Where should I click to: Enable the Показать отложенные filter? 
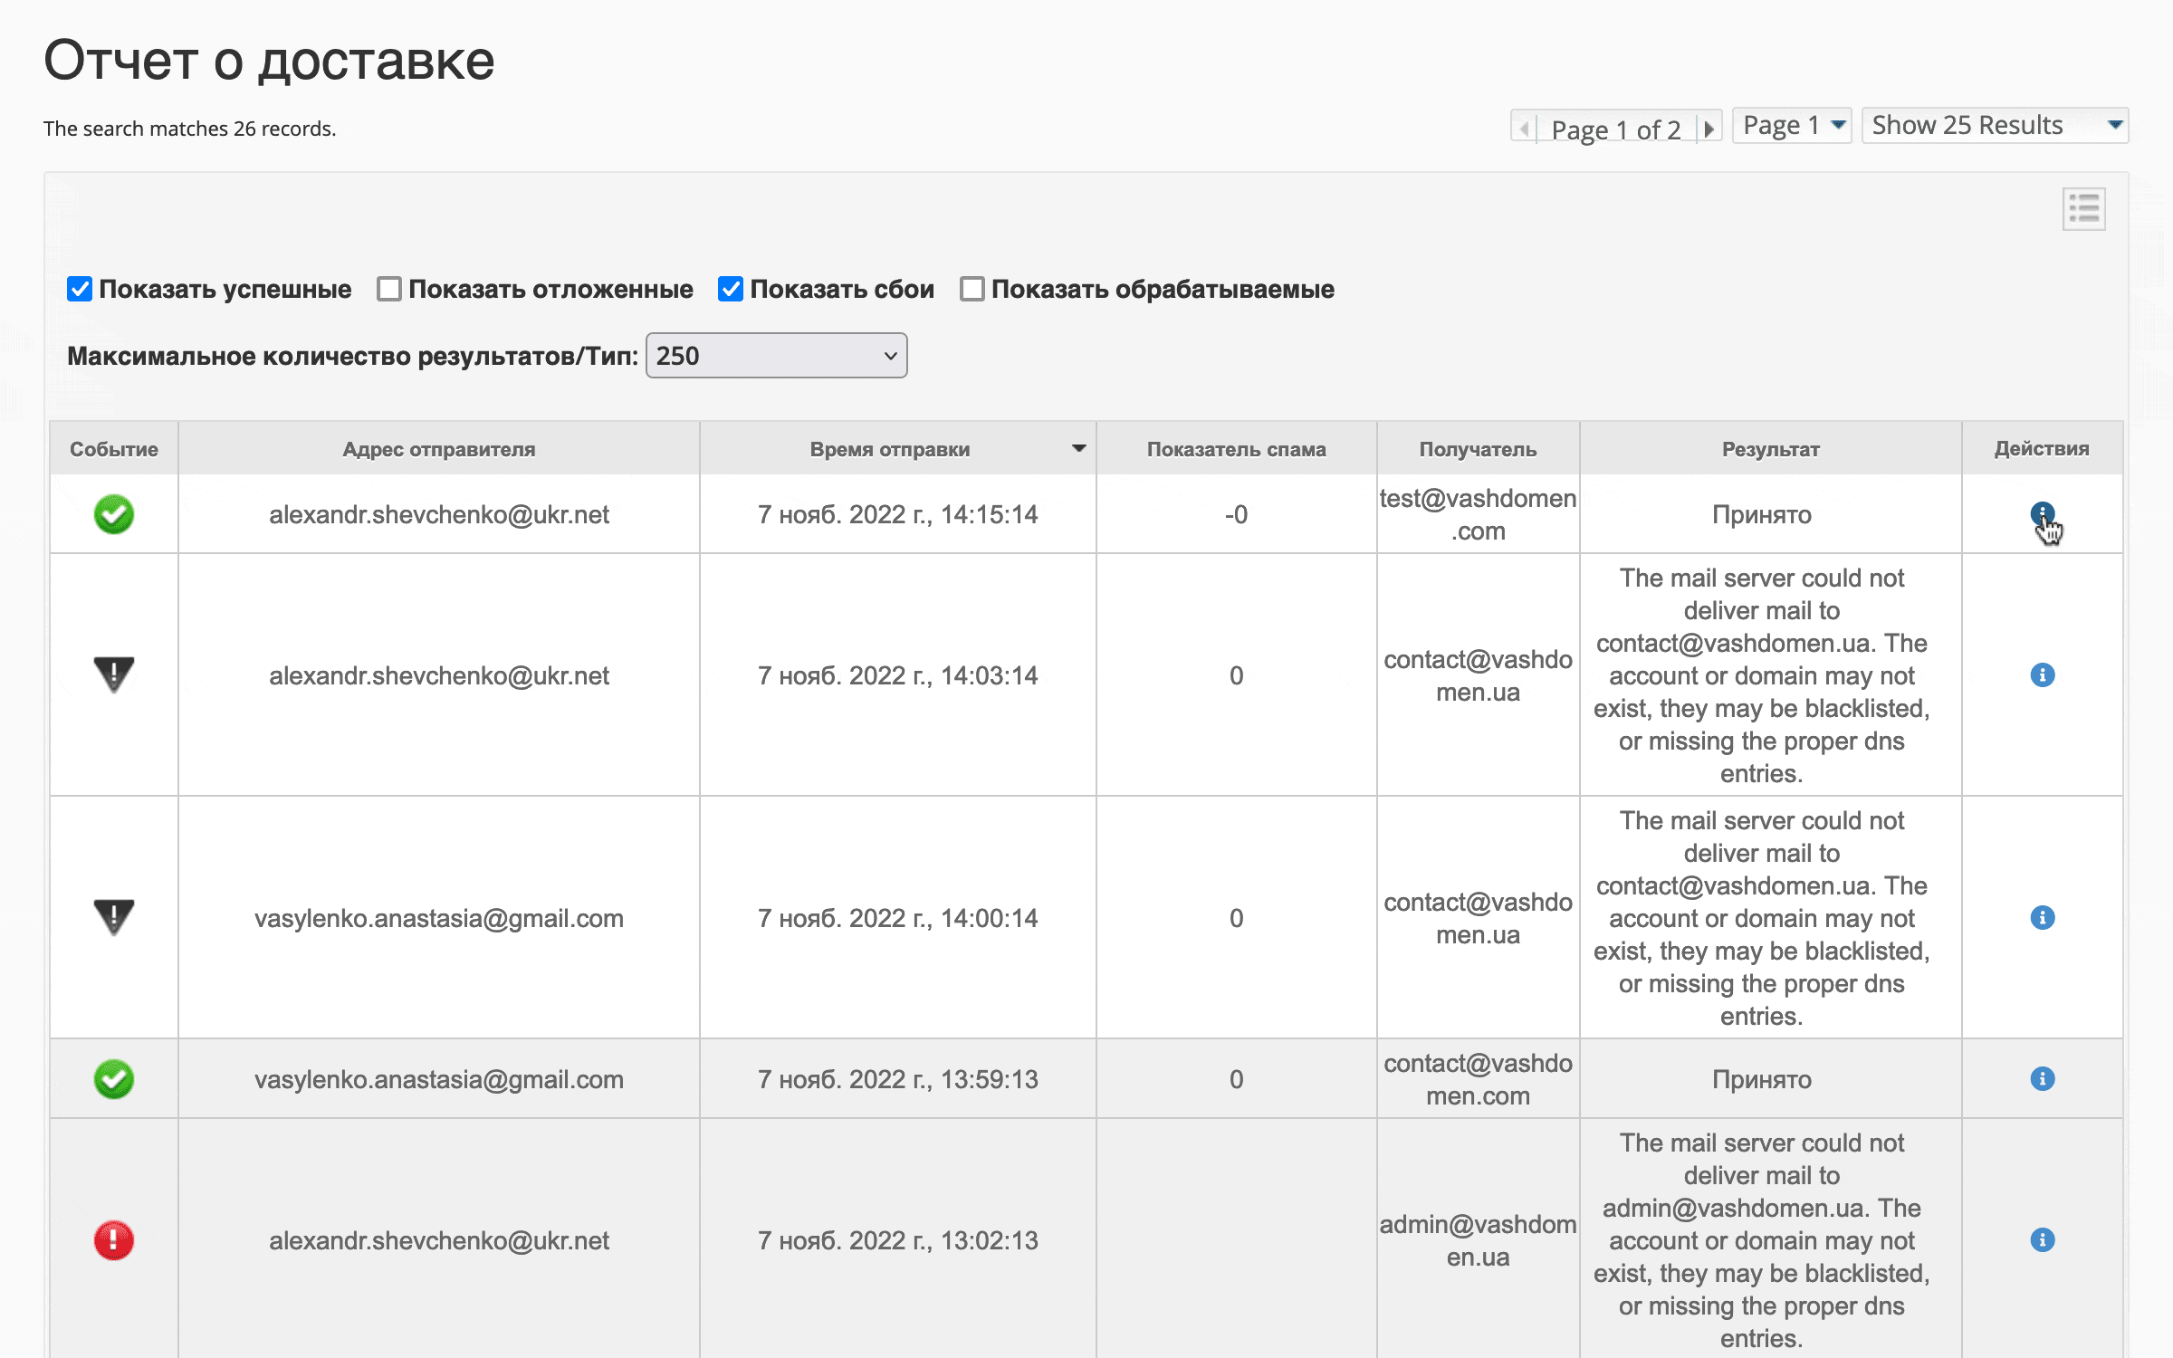point(389,289)
